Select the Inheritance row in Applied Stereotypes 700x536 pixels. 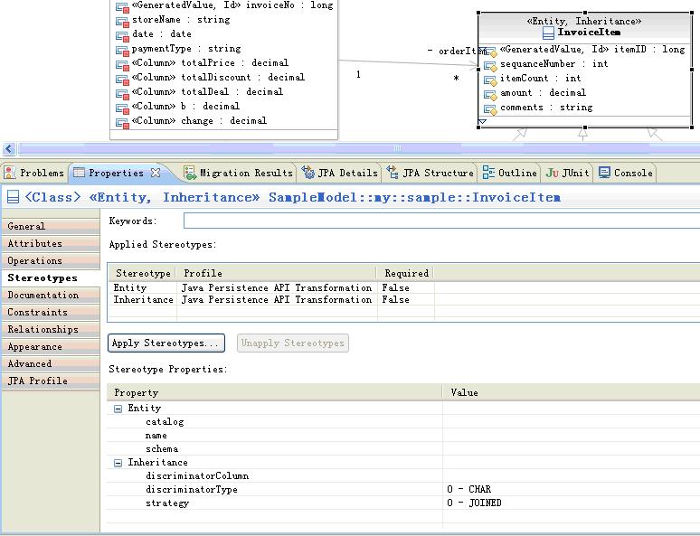click(403, 299)
